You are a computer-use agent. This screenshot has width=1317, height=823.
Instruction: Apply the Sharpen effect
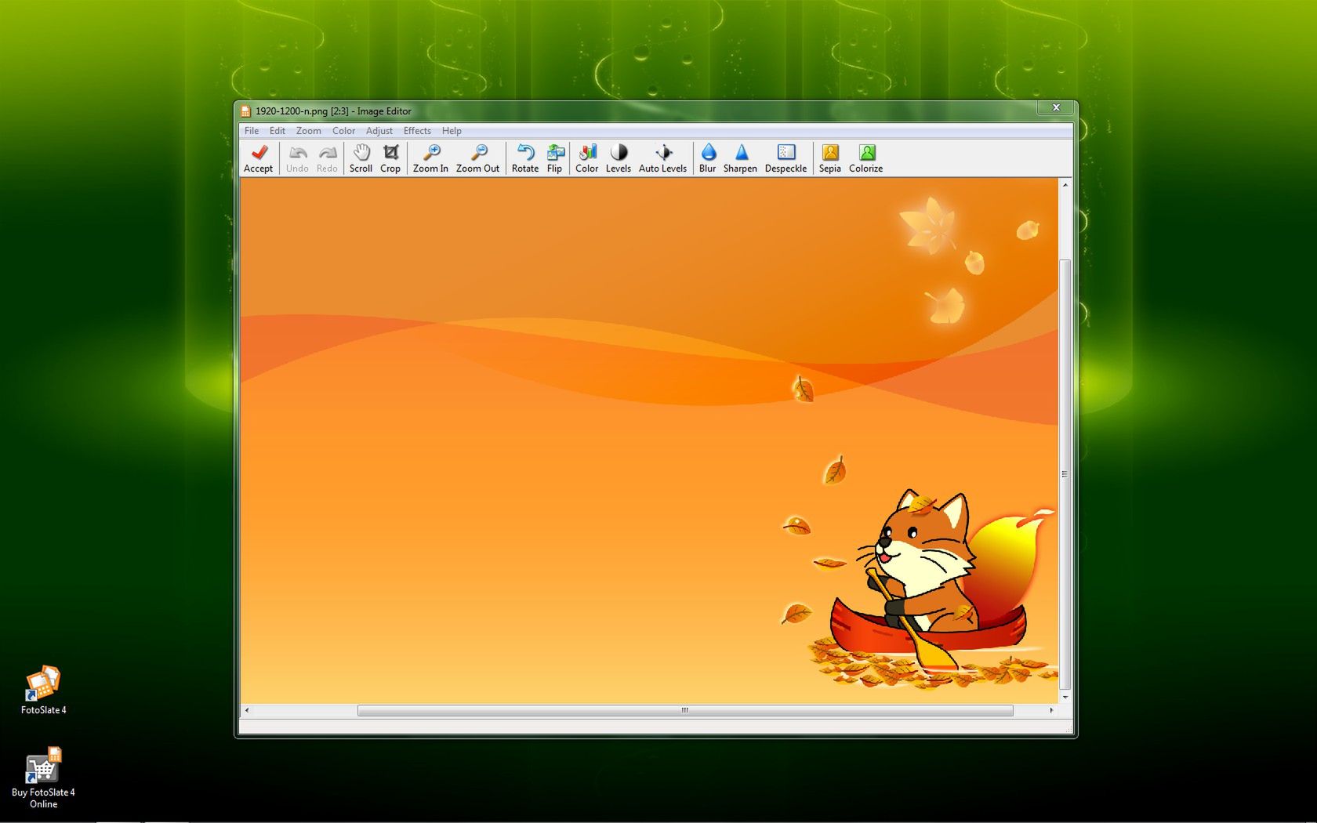tap(740, 158)
